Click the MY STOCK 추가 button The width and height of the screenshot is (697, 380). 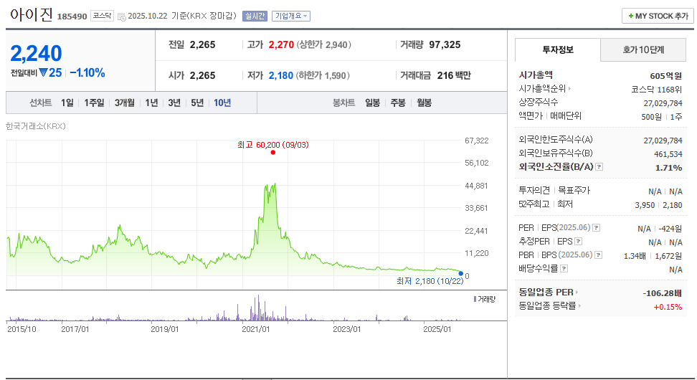658,16
